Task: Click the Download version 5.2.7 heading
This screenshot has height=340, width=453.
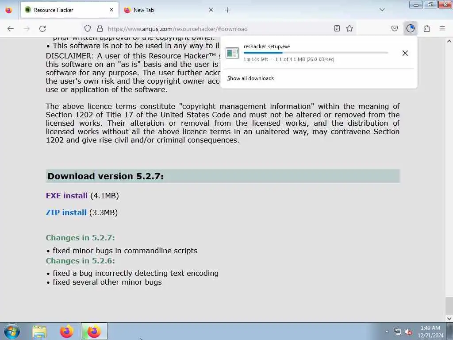Action: 105,176
